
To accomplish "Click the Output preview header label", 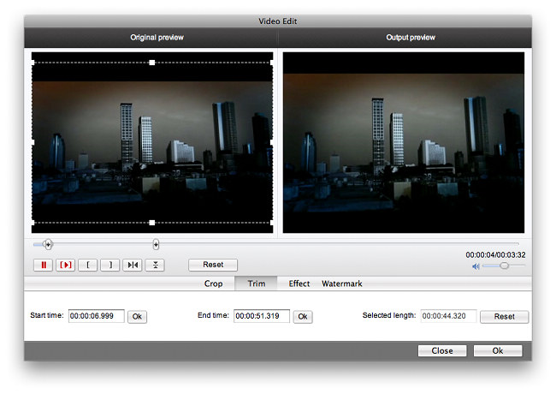I will 411,38.
